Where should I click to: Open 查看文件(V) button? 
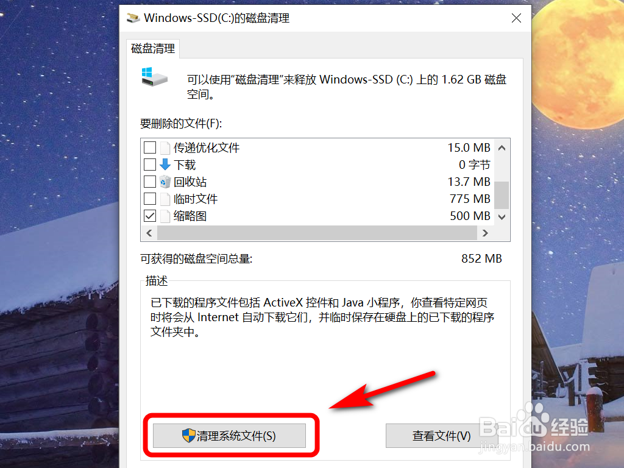click(442, 436)
